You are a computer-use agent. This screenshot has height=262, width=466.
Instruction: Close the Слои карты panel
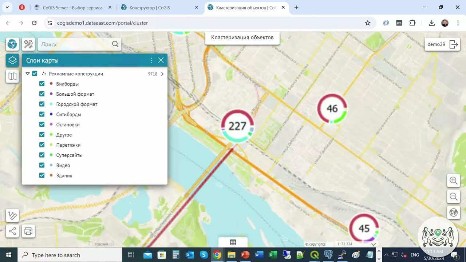click(161, 60)
